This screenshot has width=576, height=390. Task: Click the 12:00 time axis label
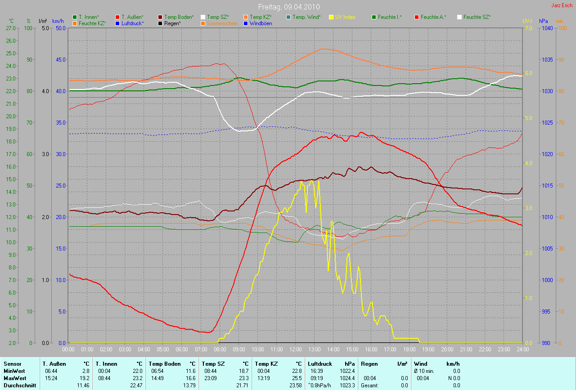click(295, 349)
